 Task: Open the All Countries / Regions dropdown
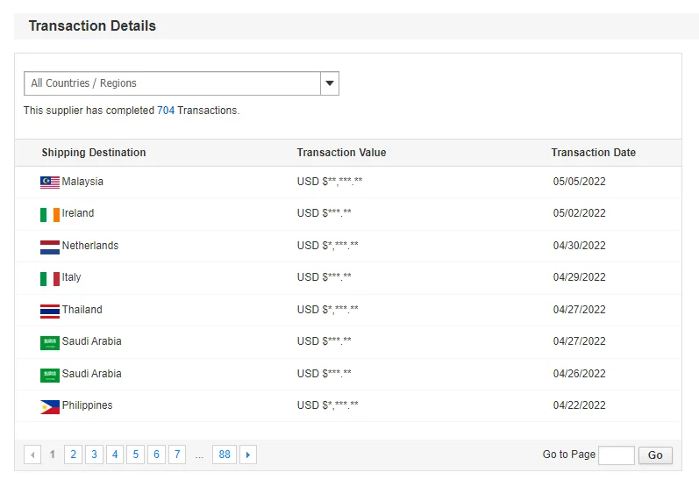tap(173, 83)
